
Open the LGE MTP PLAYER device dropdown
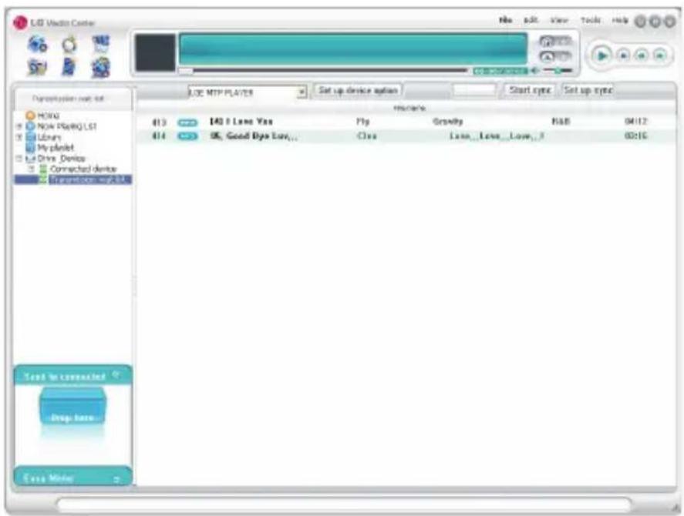pos(302,93)
